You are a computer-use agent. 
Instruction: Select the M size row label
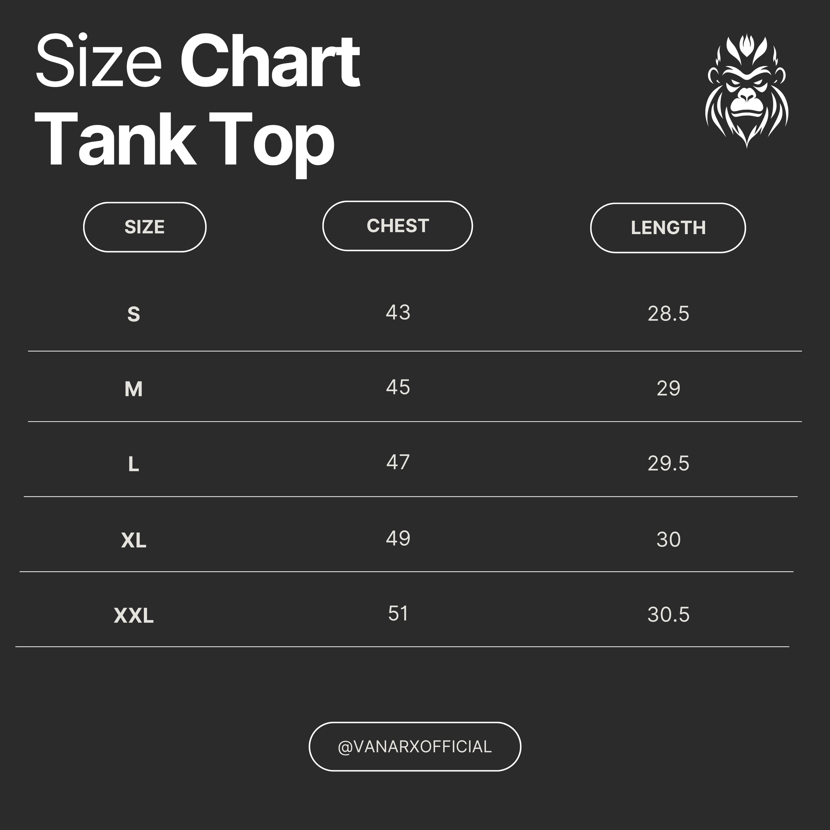[133, 389]
